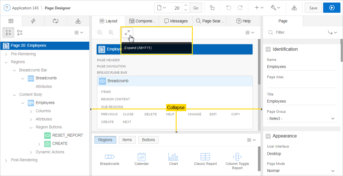This screenshot has width=343, height=176.
Task: Toggle tree grouping by component type
Action: click(20, 33)
